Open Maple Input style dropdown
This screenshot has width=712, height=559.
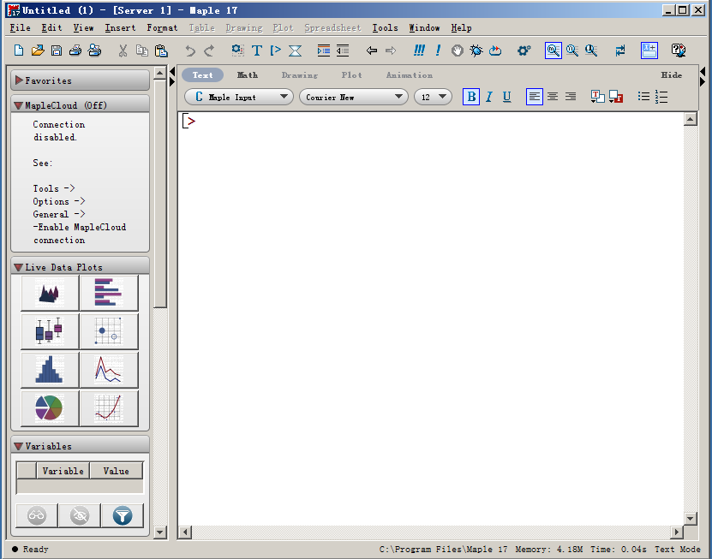239,97
